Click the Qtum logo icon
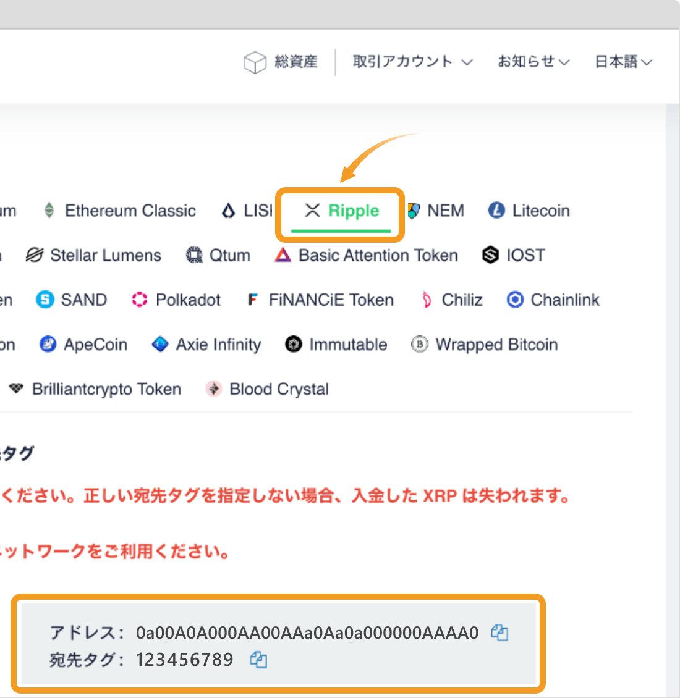680x698 pixels. (194, 255)
